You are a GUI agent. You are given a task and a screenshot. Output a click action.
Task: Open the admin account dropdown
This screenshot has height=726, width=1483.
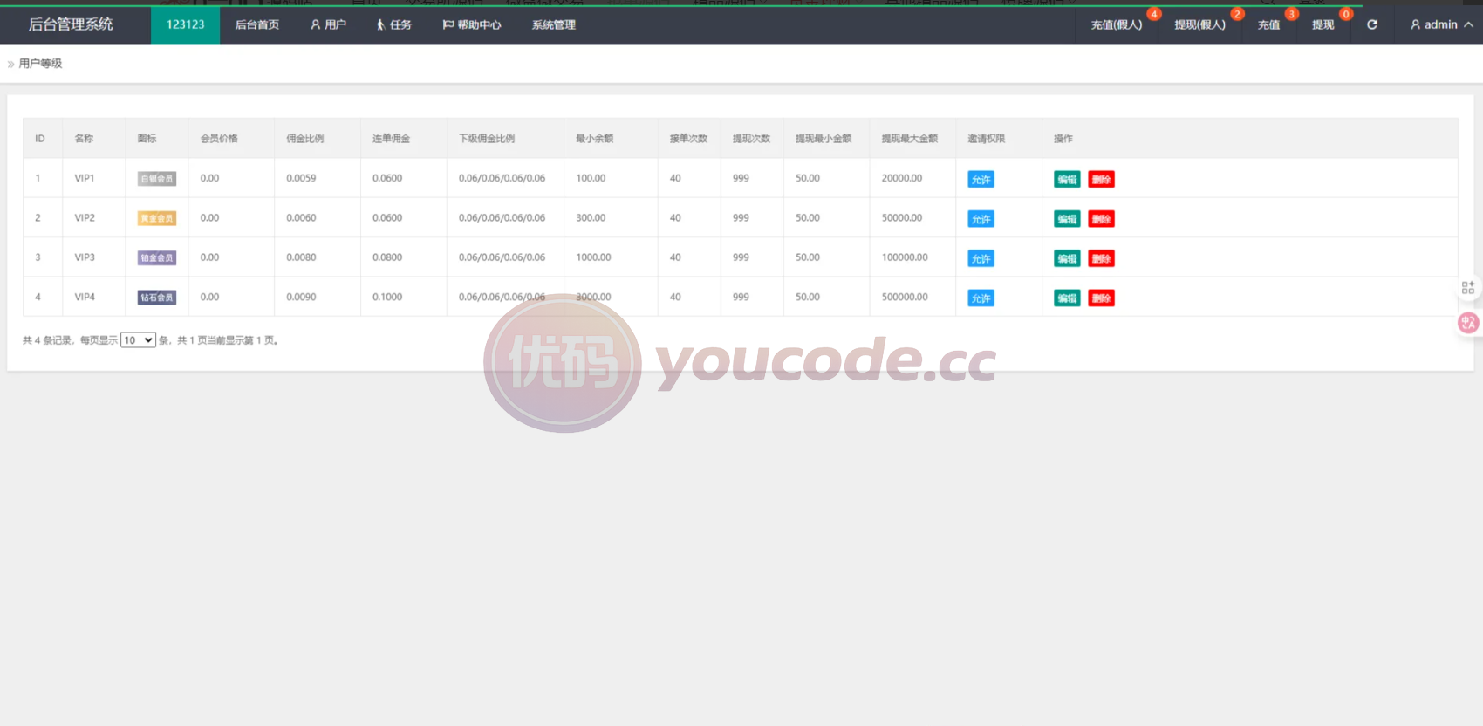point(1441,24)
